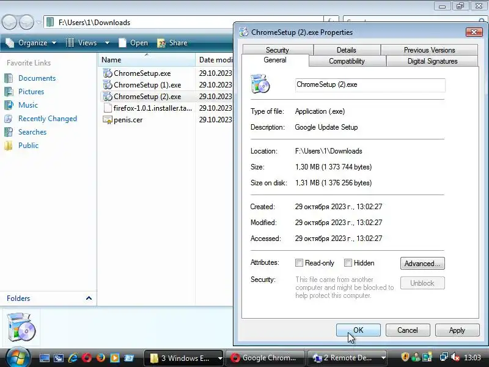Open the Views dropdown arrow
Screen dimensions: 489x367
point(107,43)
